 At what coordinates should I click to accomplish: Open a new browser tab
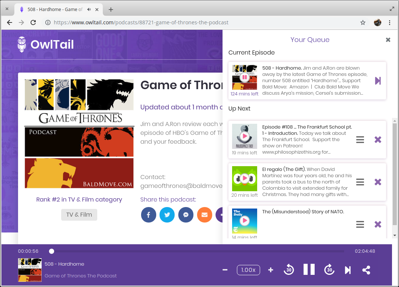click(x=111, y=10)
